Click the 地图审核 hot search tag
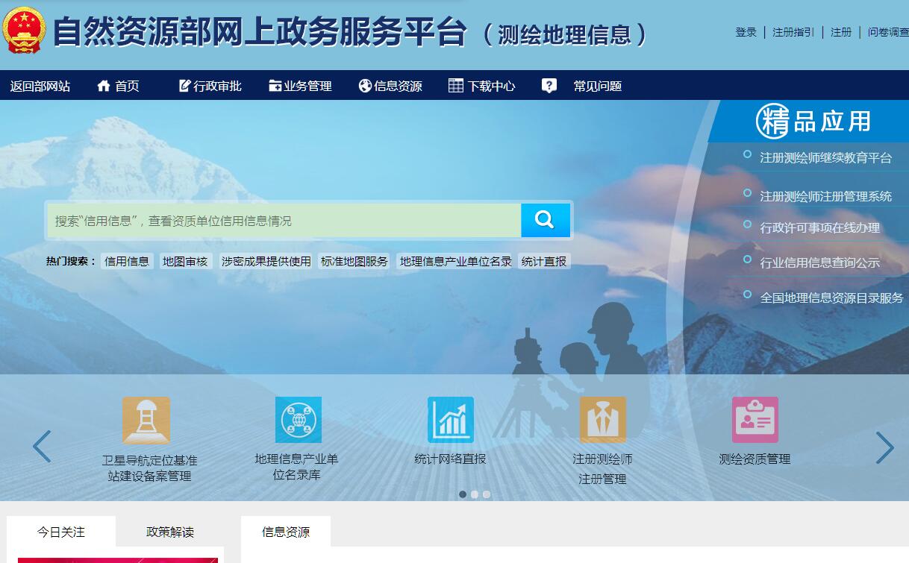Viewport: 909px width, 563px height. (x=185, y=261)
